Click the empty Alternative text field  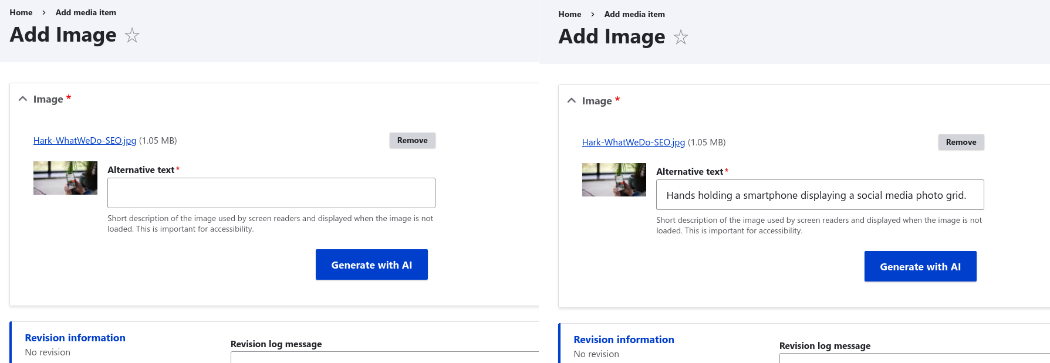coord(271,193)
